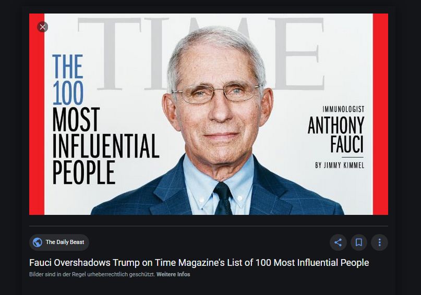Image resolution: width=421 pixels, height=295 pixels.
Task: Click the globe icon beside The Daily Beast
Action: coord(38,242)
